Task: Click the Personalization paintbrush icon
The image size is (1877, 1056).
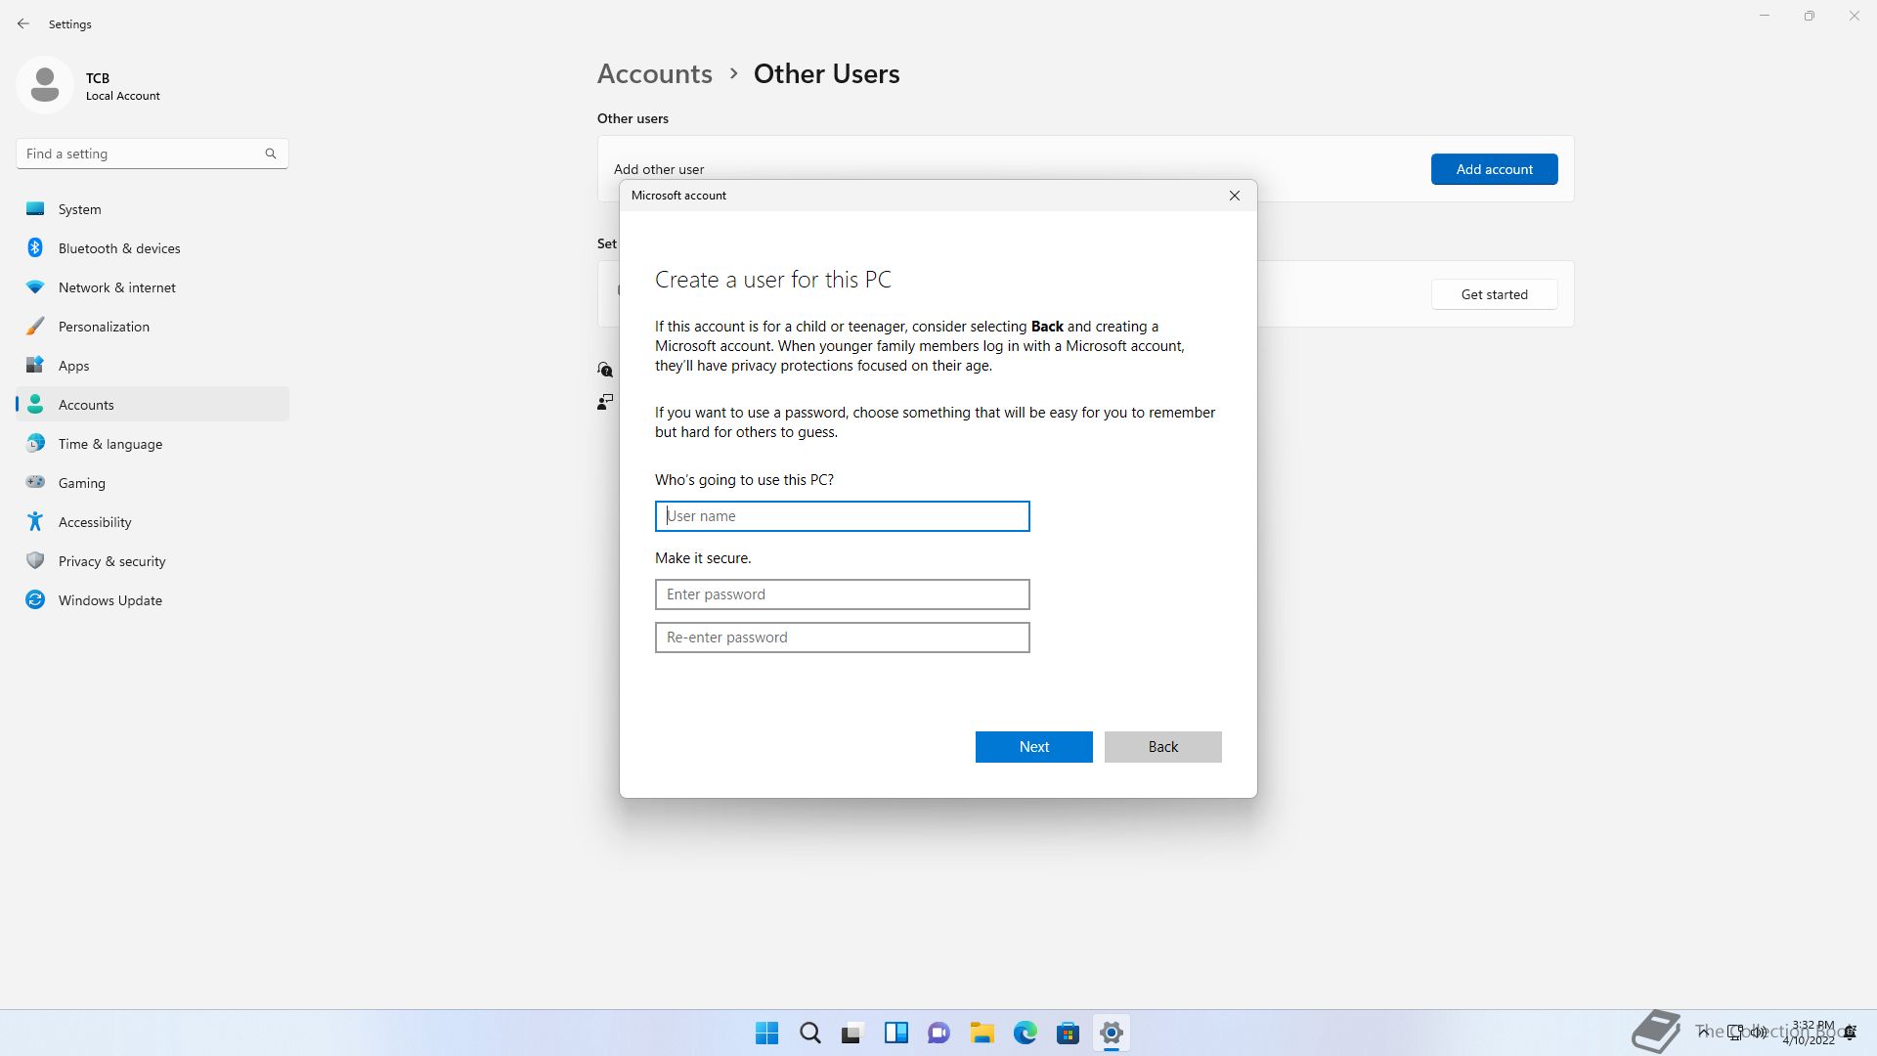Action: pyautogui.click(x=35, y=326)
